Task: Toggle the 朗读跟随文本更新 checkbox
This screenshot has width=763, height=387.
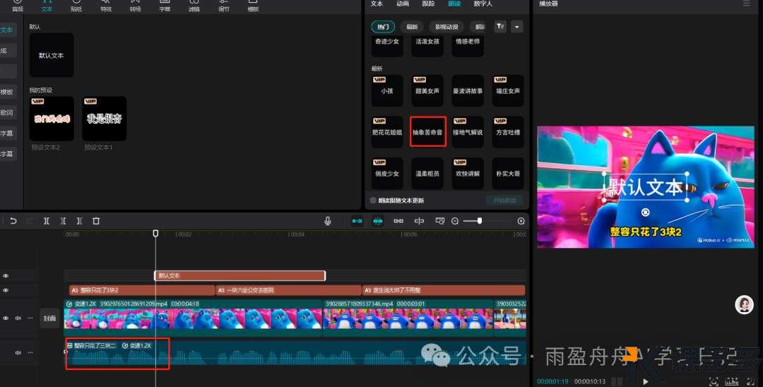Action: point(374,201)
